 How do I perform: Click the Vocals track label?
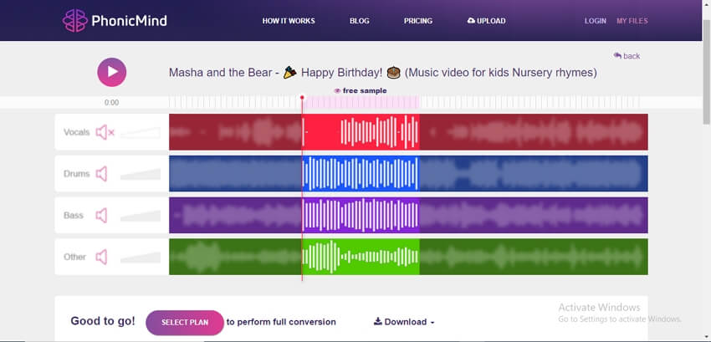point(77,132)
